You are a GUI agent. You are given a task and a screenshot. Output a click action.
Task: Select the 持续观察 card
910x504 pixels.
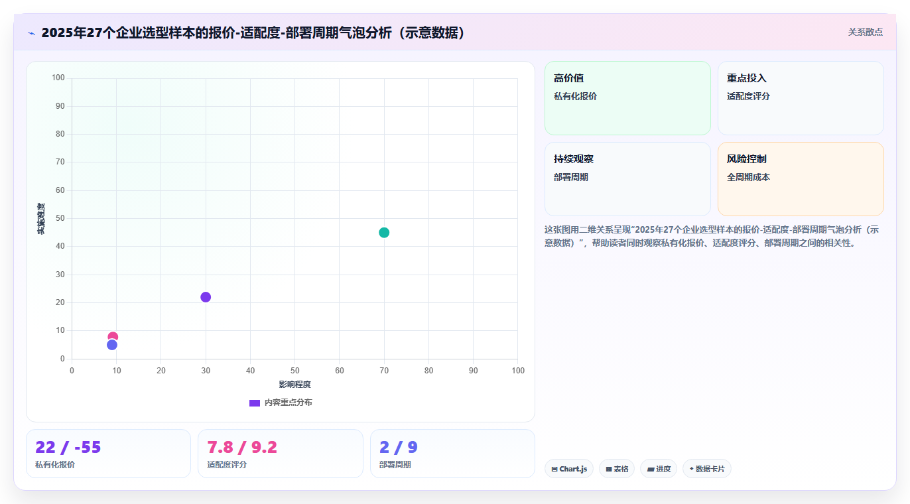627,179
